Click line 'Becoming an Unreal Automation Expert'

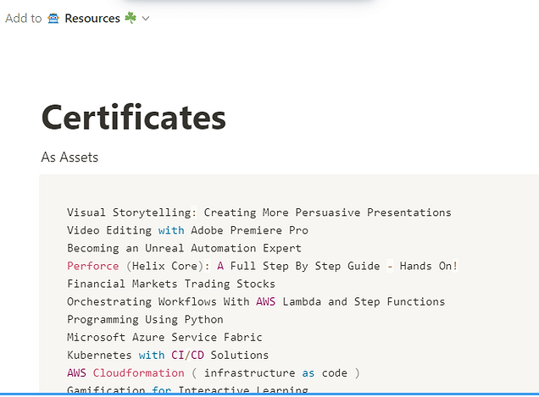(x=184, y=248)
